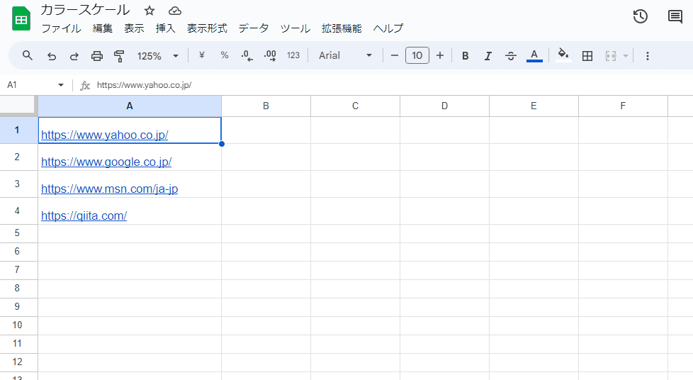Viewport: 693px width, 380px height.
Task: Open the borders menu
Action: pyautogui.click(x=587, y=56)
